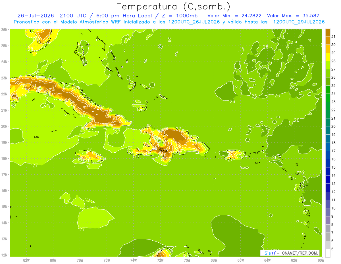Image resolution: width=341 pixels, height=264 pixels.
Task: Click the '72W' longitude axis label
Action: [x=160, y=260]
